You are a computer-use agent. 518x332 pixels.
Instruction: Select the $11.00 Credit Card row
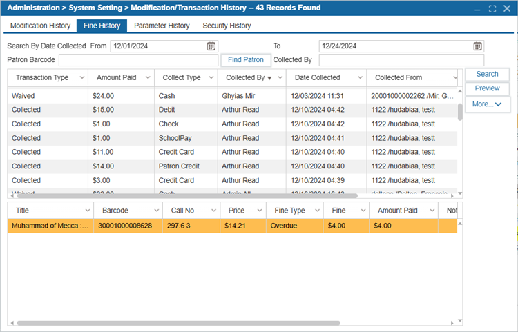[232, 152]
